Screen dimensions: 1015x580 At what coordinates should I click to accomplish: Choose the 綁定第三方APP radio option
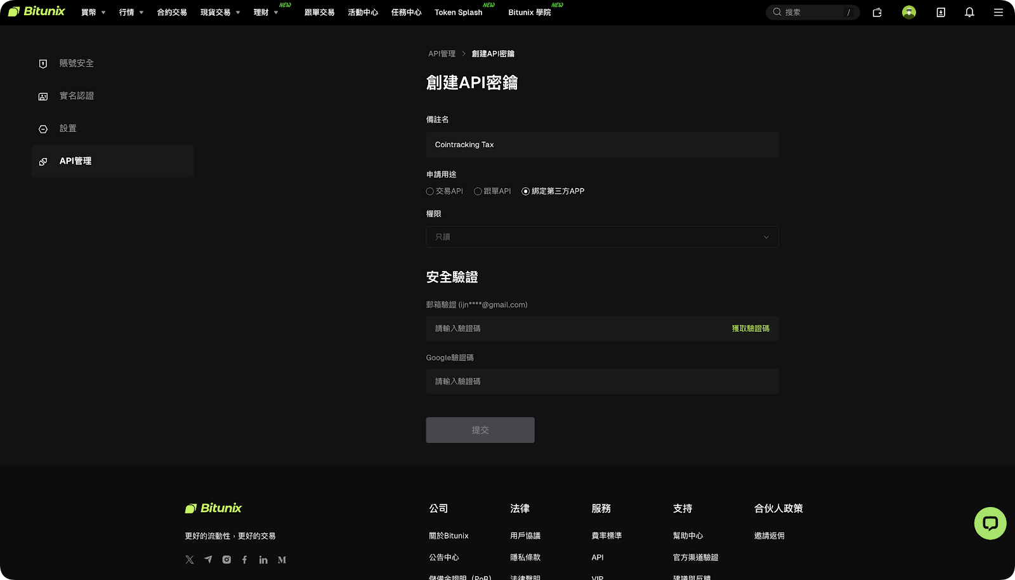[525, 191]
